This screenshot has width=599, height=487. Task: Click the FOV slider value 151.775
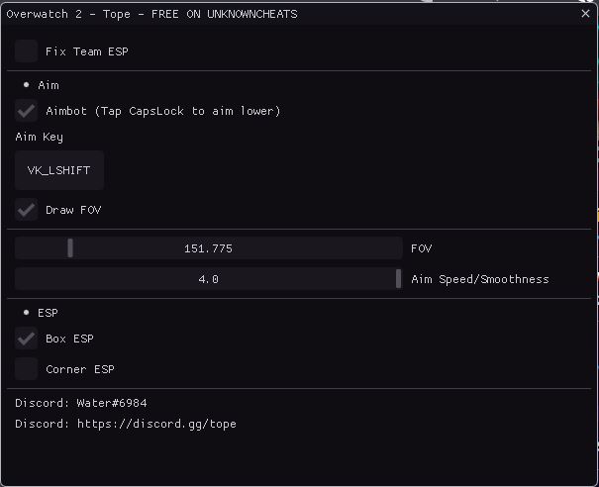208,248
